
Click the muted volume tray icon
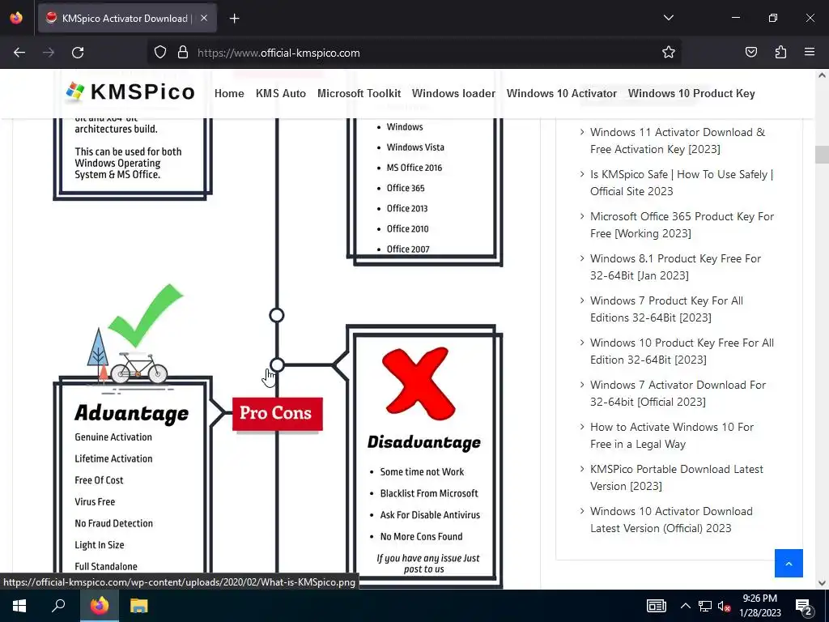(725, 606)
